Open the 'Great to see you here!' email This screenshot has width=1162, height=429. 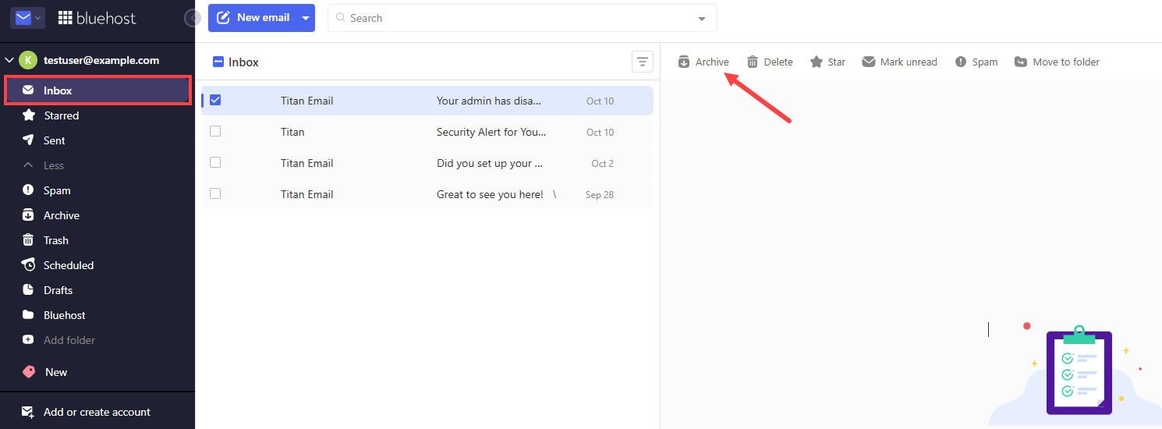point(427,194)
